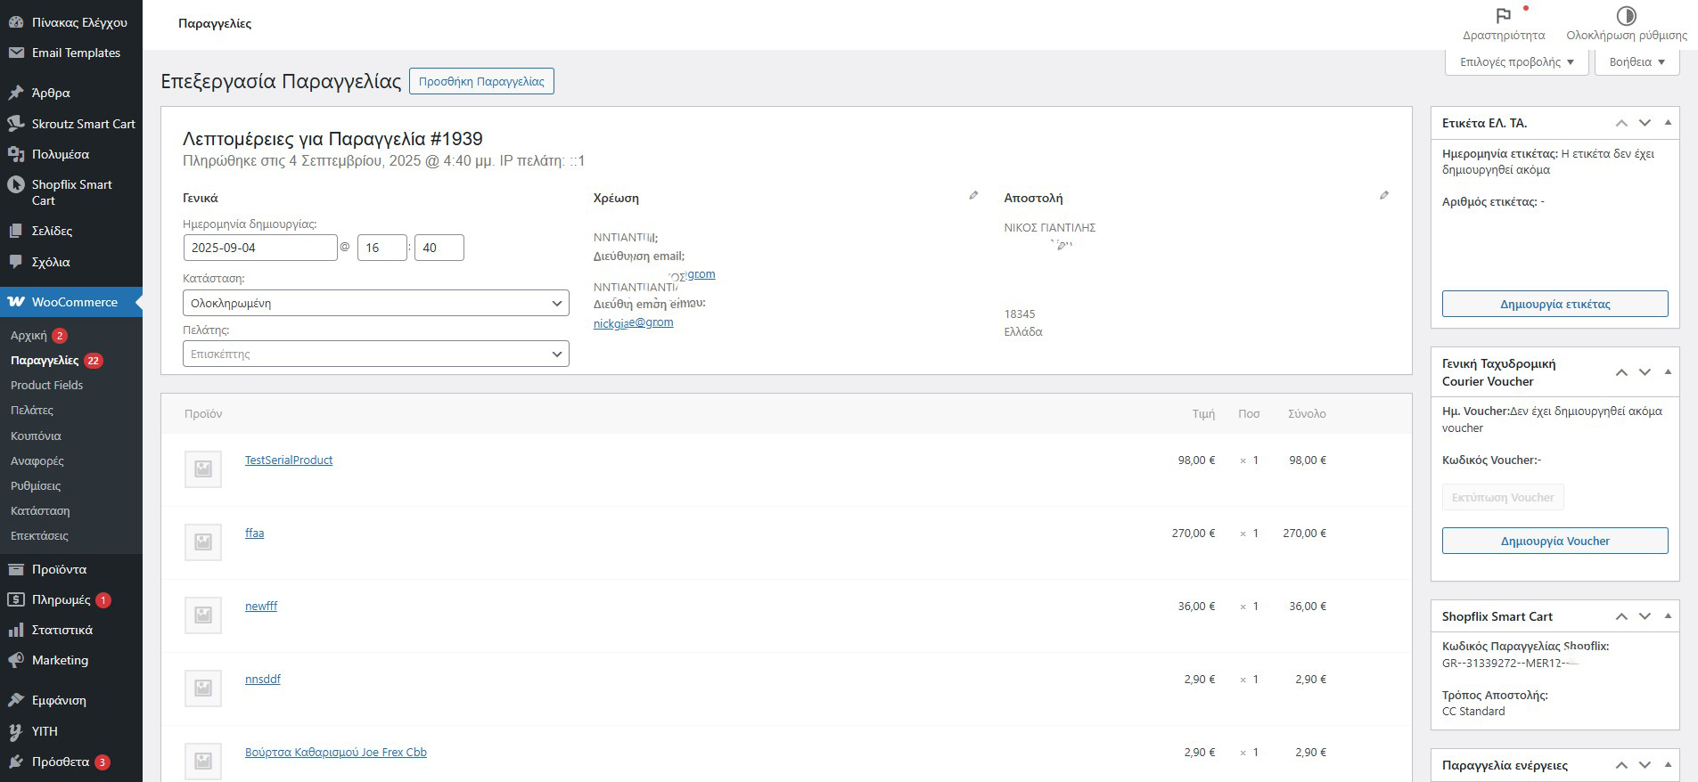Edit billing details with pencil icon
The height and width of the screenshot is (782, 1698).
[x=973, y=195]
